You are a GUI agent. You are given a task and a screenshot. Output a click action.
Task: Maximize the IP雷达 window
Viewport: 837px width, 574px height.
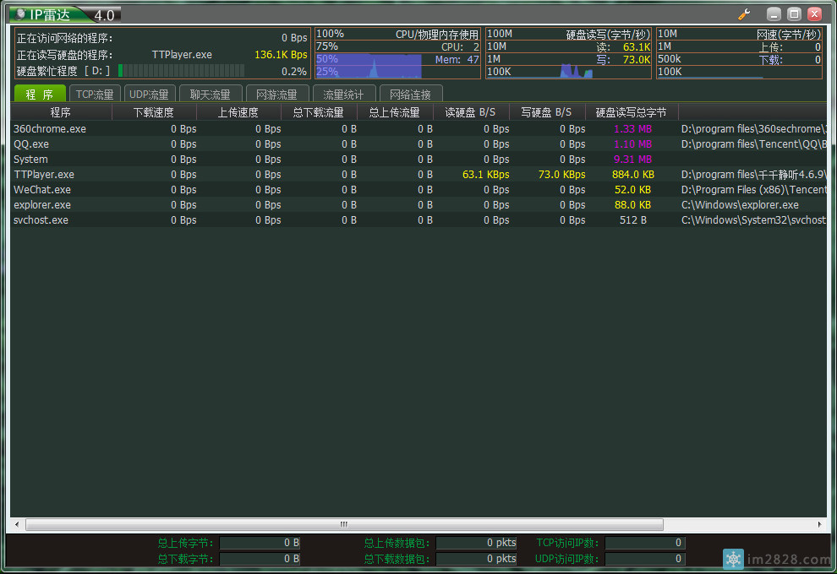click(794, 14)
